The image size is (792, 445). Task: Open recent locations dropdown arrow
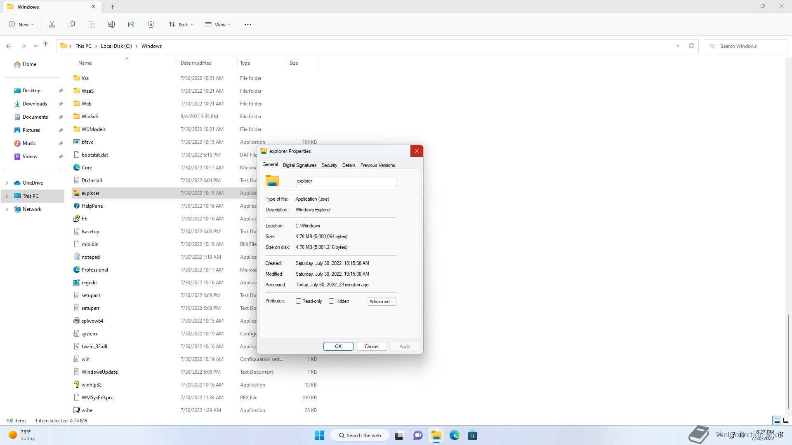coord(35,46)
